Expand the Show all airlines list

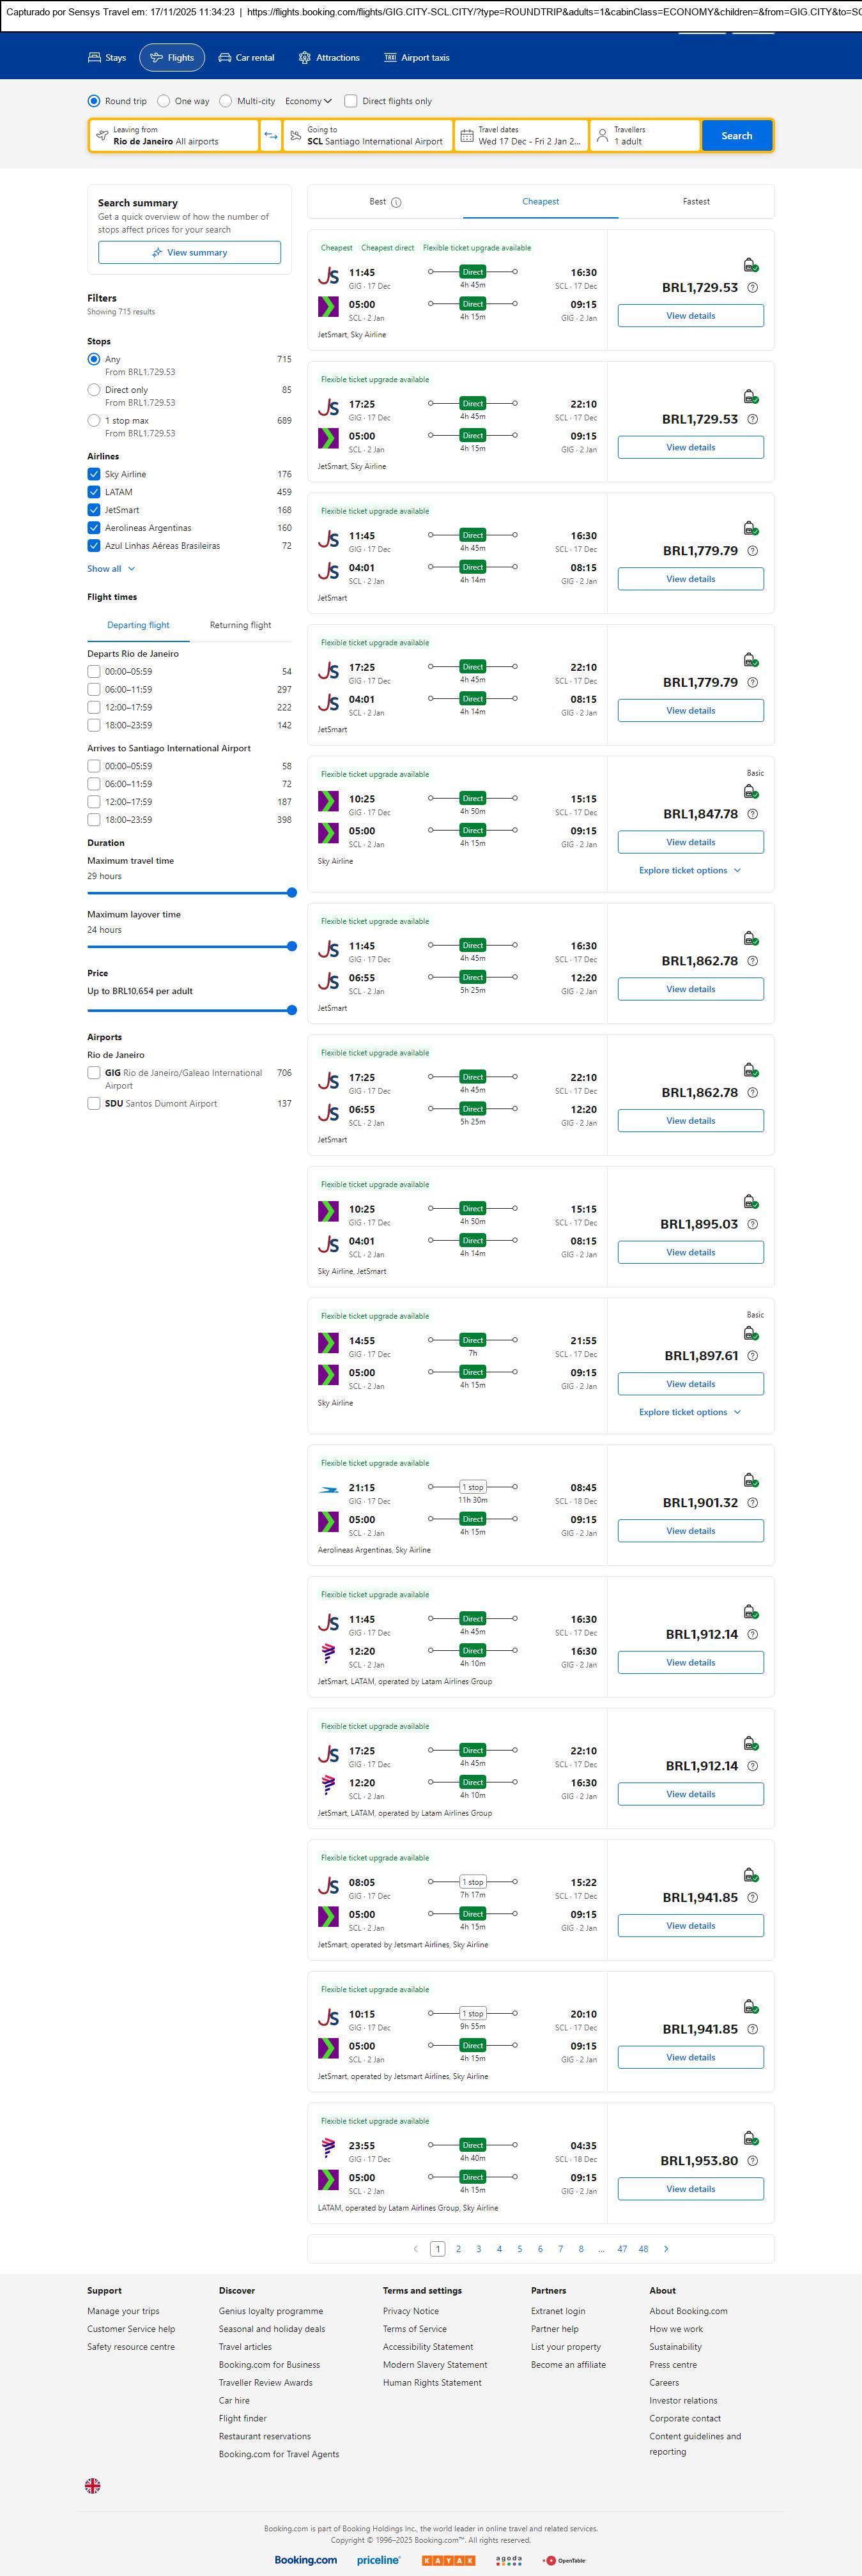[x=110, y=569]
